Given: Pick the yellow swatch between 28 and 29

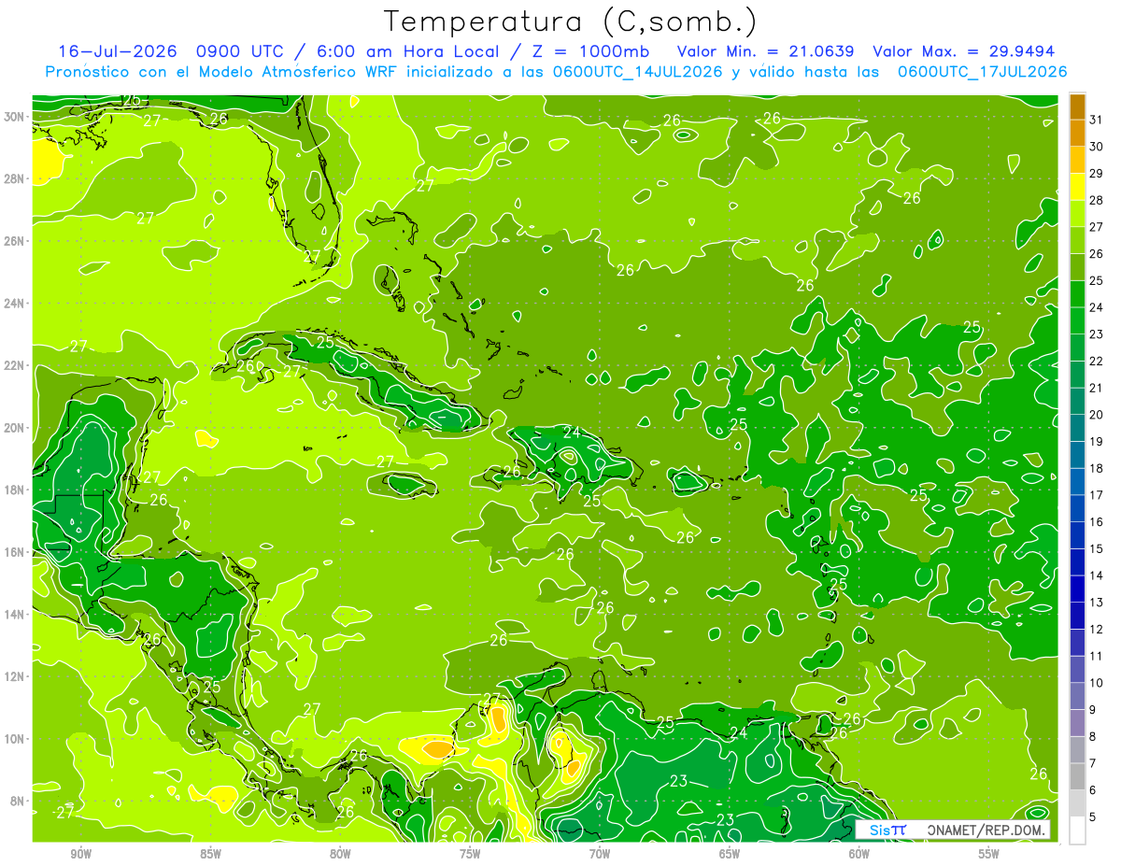Looking at the screenshot, I should (x=1077, y=186).
